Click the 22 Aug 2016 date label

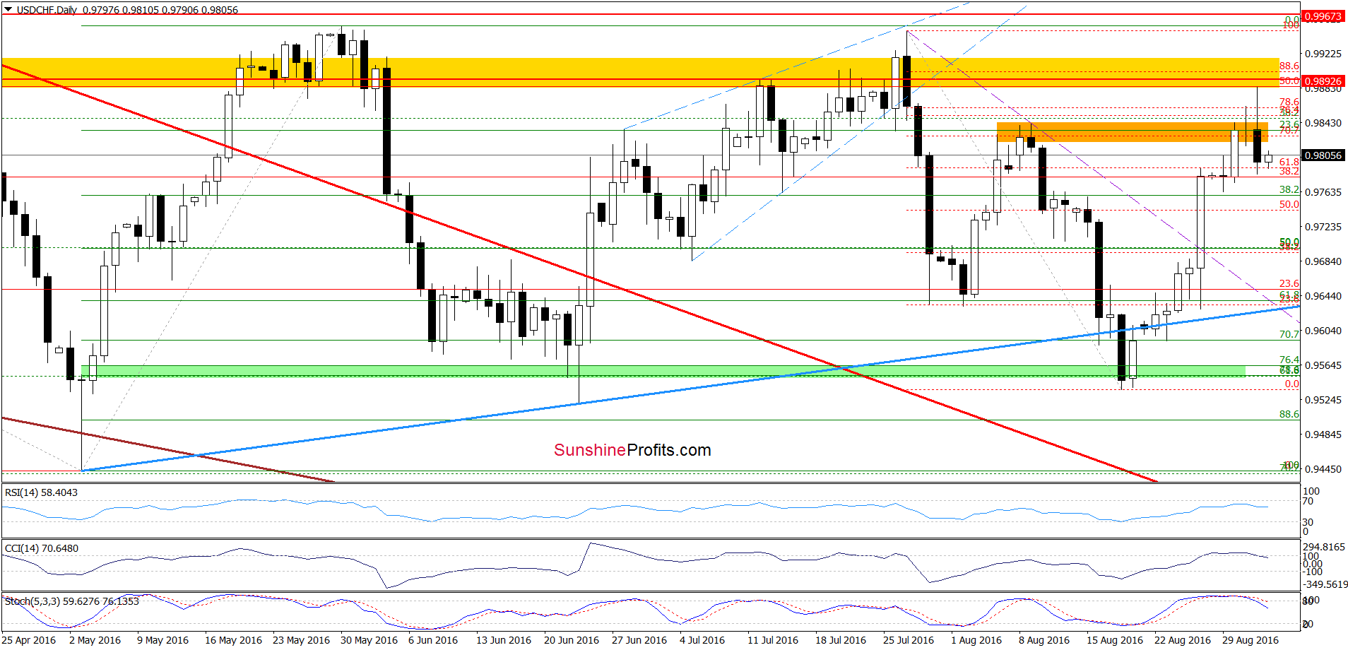(x=1183, y=640)
